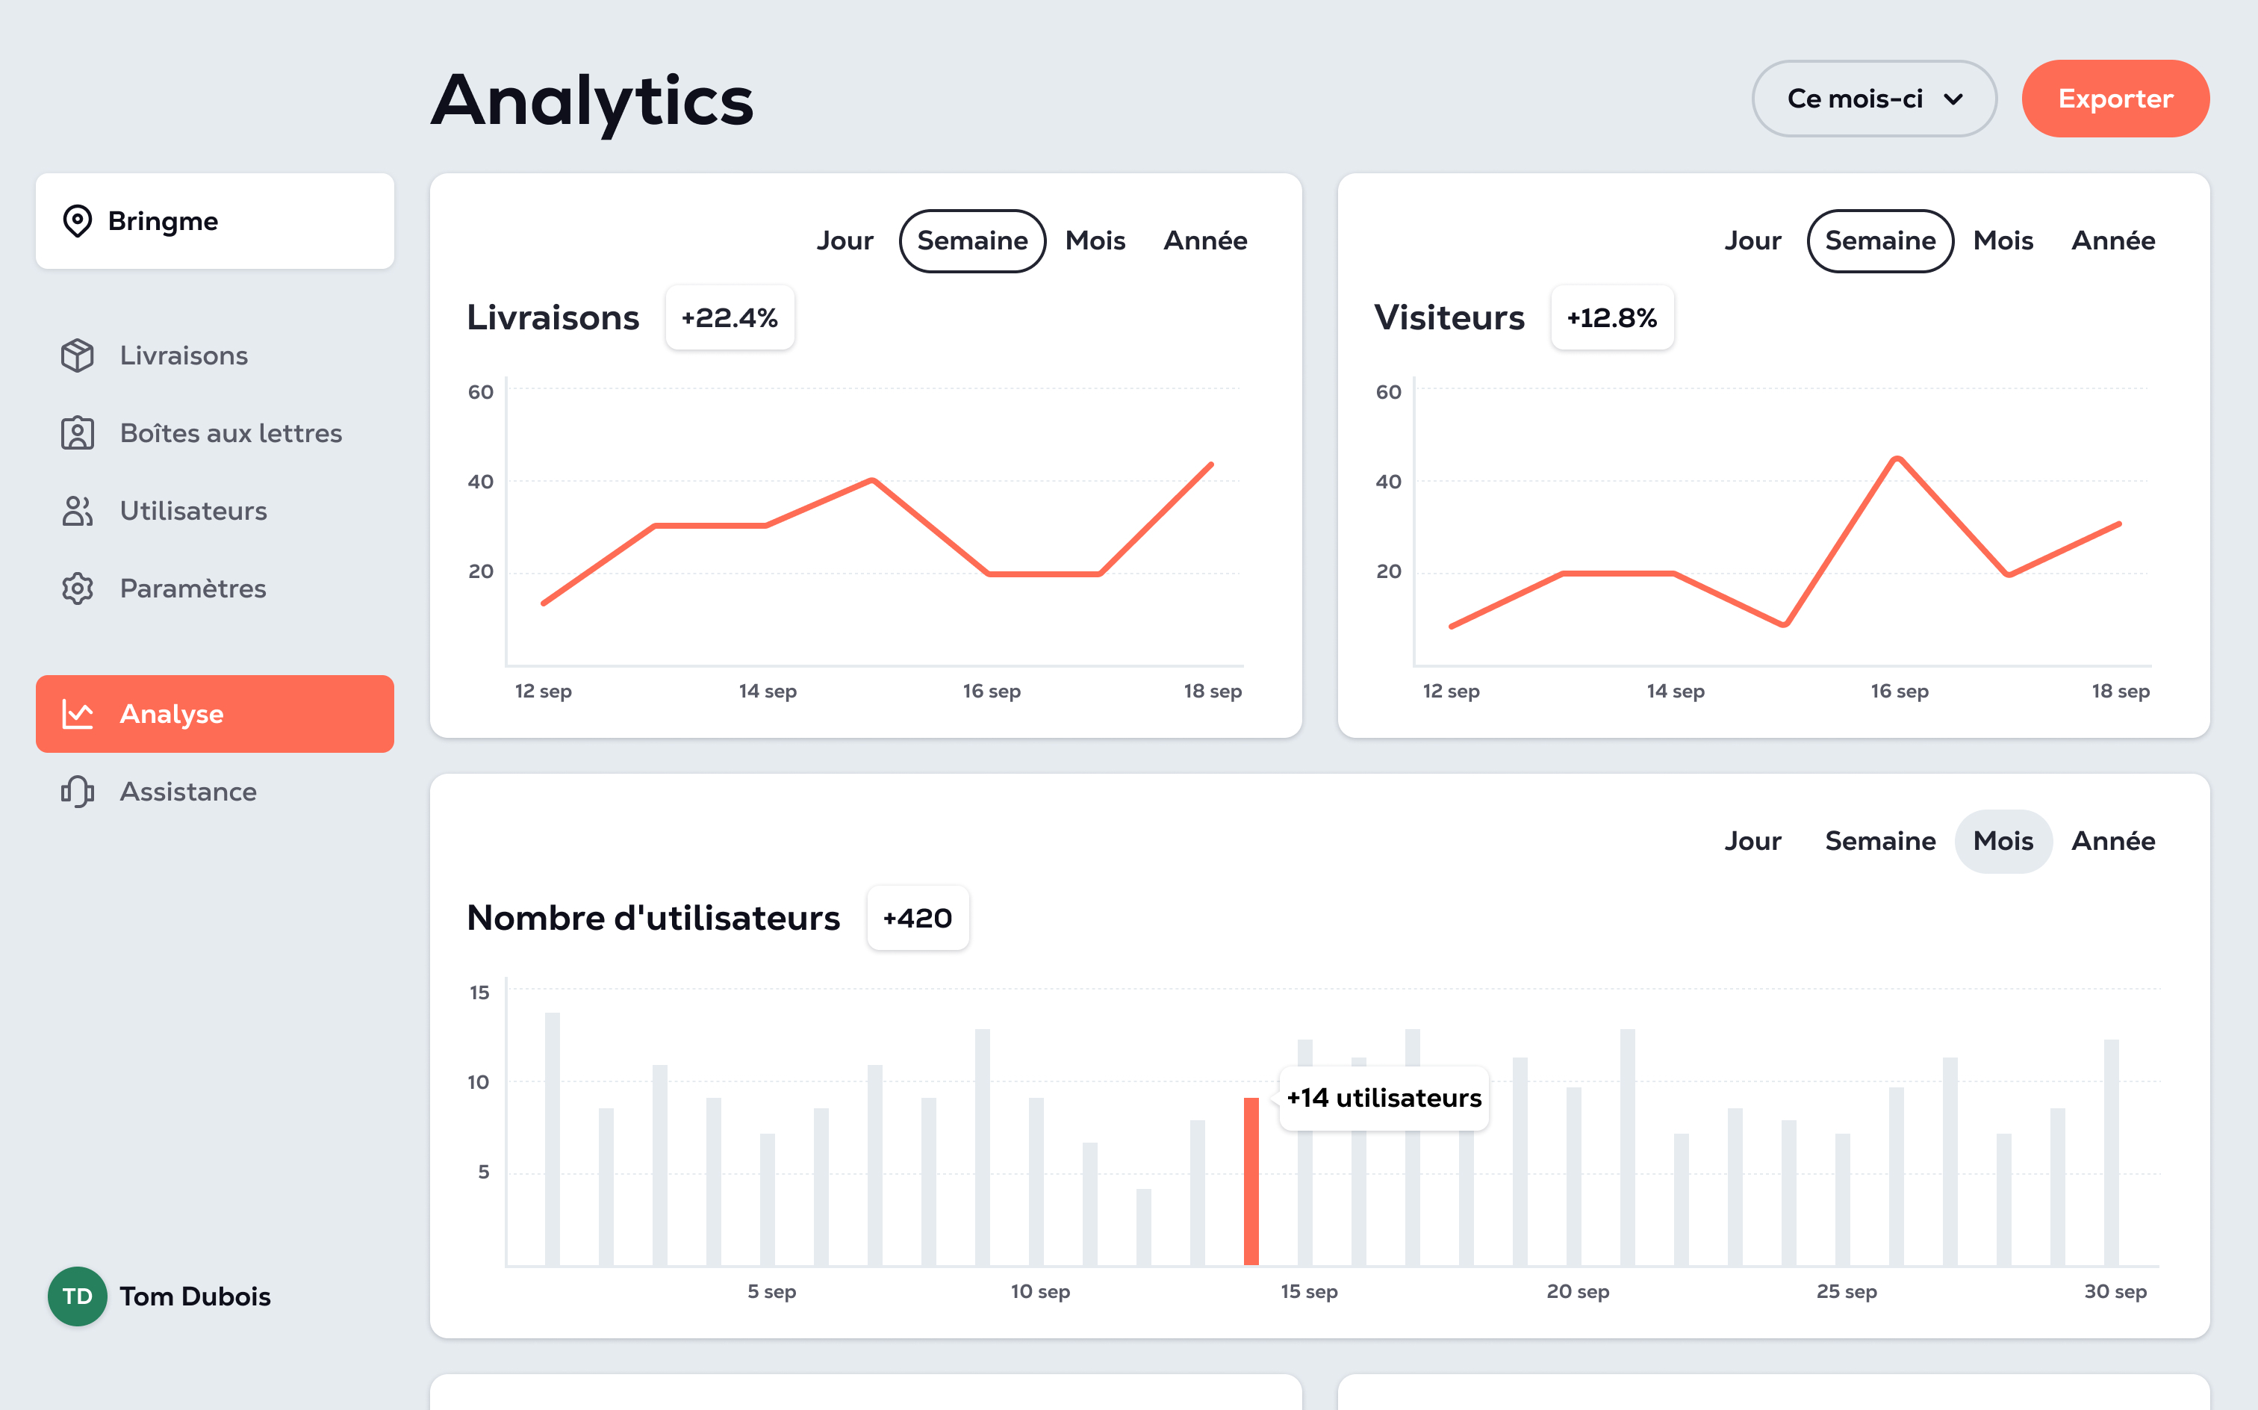Image resolution: width=2258 pixels, height=1410 pixels.
Task: Click the 30 sep label on users chart
Action: click(2115, 1291)
